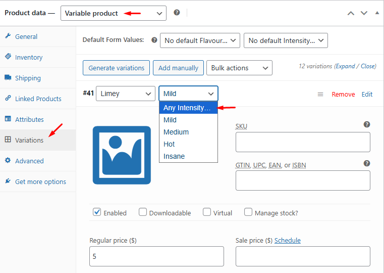Open the Advanced tab

38,161
